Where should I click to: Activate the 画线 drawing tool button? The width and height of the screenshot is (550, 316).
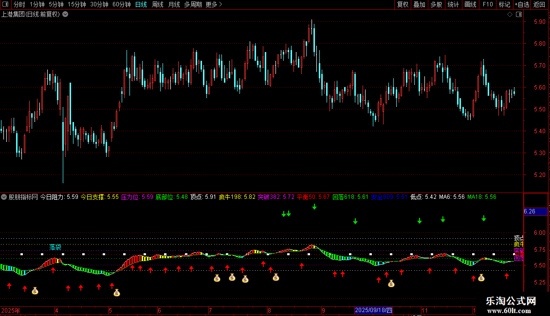click(470, 4)
